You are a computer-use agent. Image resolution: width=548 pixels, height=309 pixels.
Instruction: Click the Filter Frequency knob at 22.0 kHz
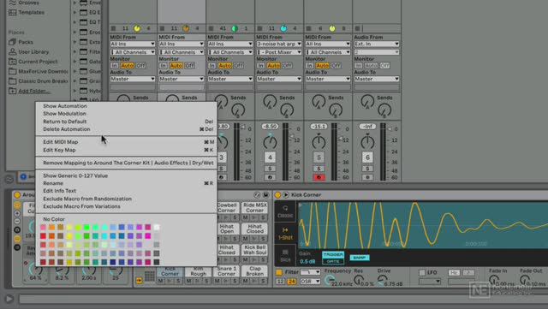(329, 279)
